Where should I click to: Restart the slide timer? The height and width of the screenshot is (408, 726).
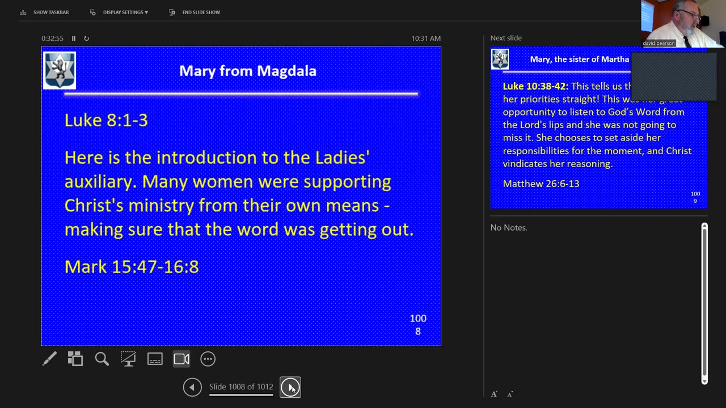pos(87,39)
